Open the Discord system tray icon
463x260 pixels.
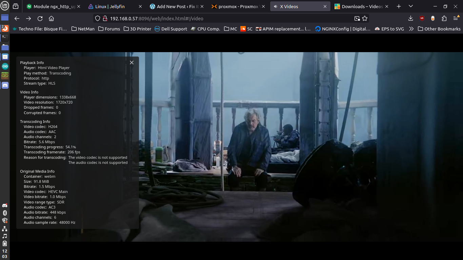coord(5,205)
